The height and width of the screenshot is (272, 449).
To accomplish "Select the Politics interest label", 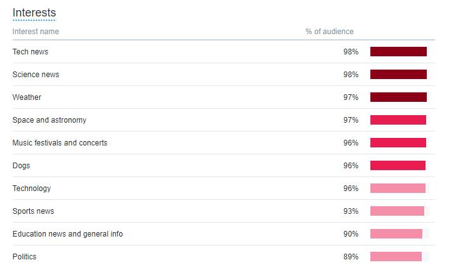I will click(24, 257).
